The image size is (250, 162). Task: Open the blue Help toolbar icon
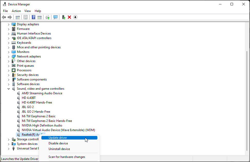(x=33, y=17)
